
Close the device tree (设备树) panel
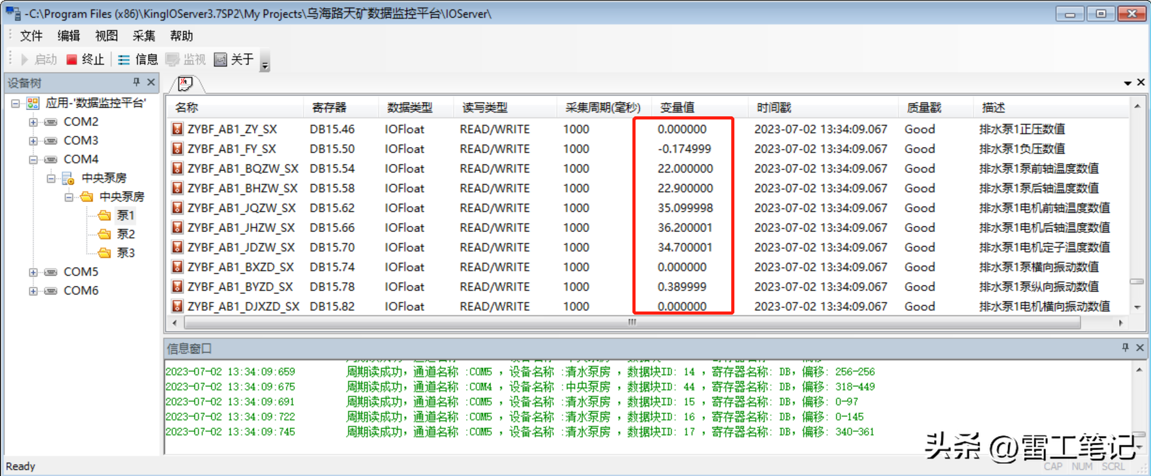click(151, 82)
